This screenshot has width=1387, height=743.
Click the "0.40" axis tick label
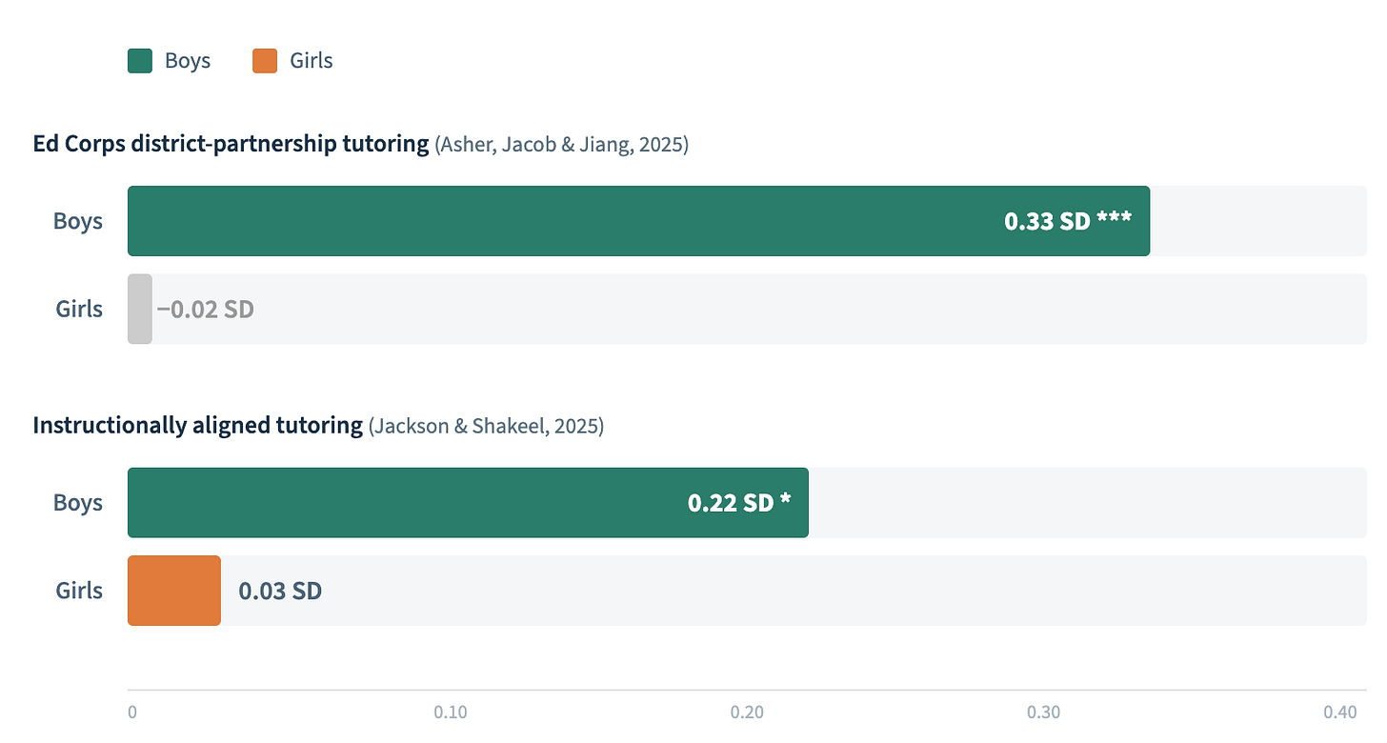(1340, 712)
